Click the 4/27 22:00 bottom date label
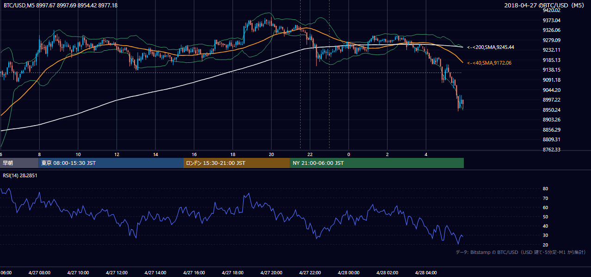The image size is (591, 277). pos(310,272)
